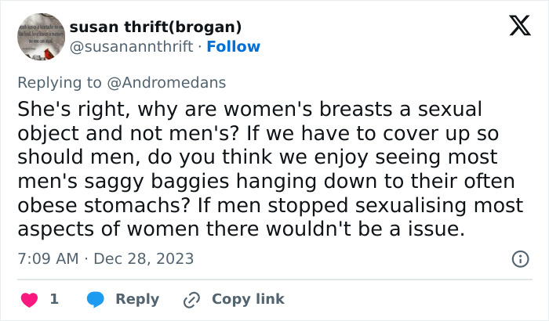
Task: Click the Copy link text
Action: coord(248,299)
